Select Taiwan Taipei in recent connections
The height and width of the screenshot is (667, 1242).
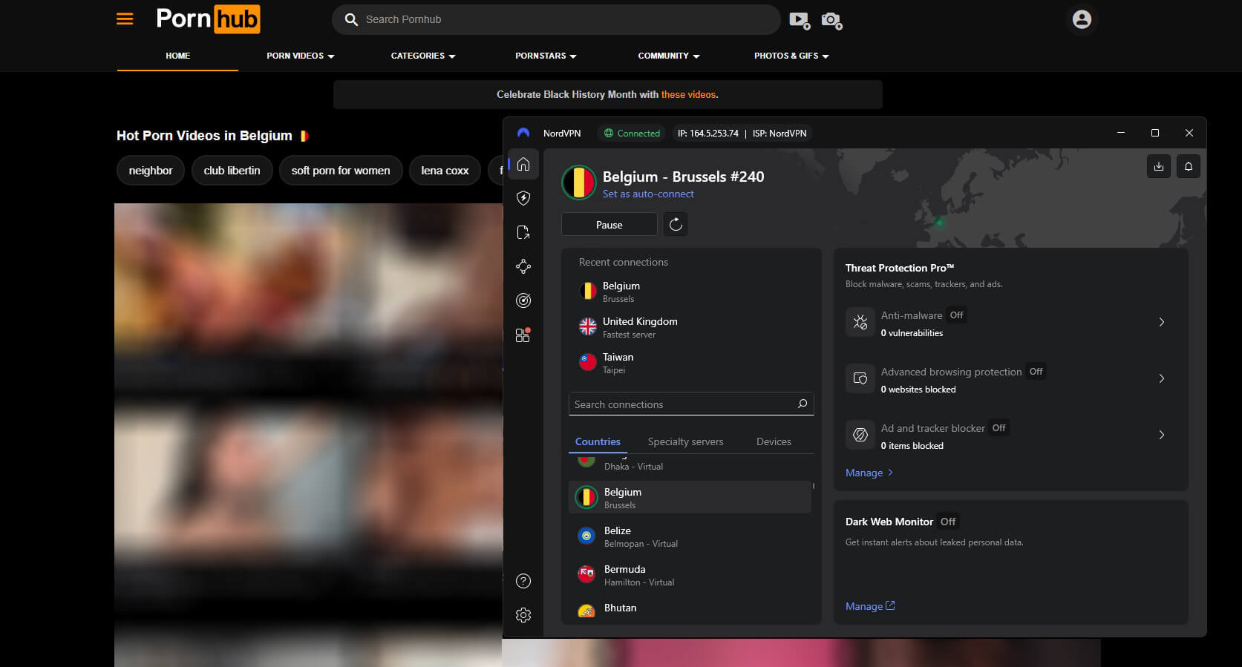pos(690,362)
